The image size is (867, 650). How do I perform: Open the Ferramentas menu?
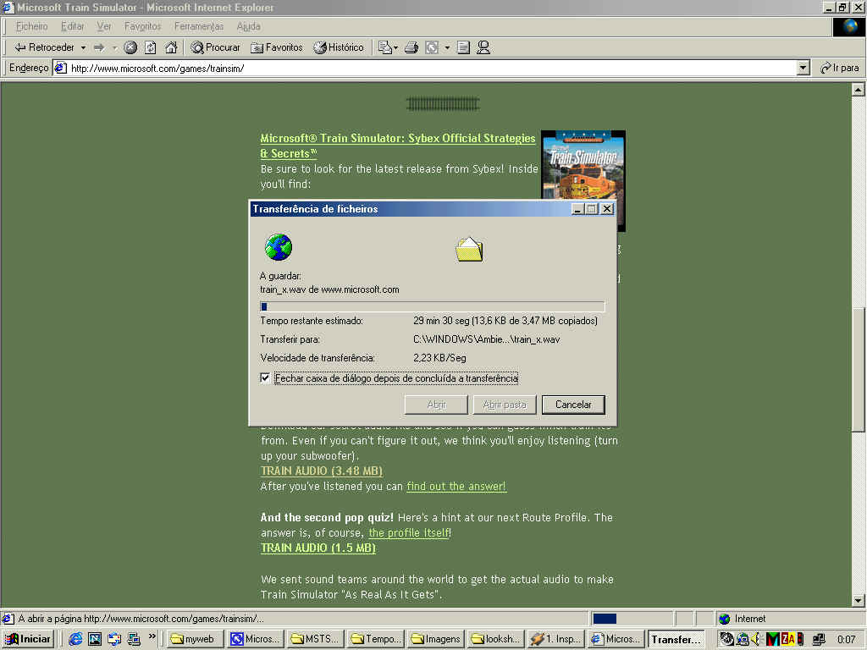point(199,26)
